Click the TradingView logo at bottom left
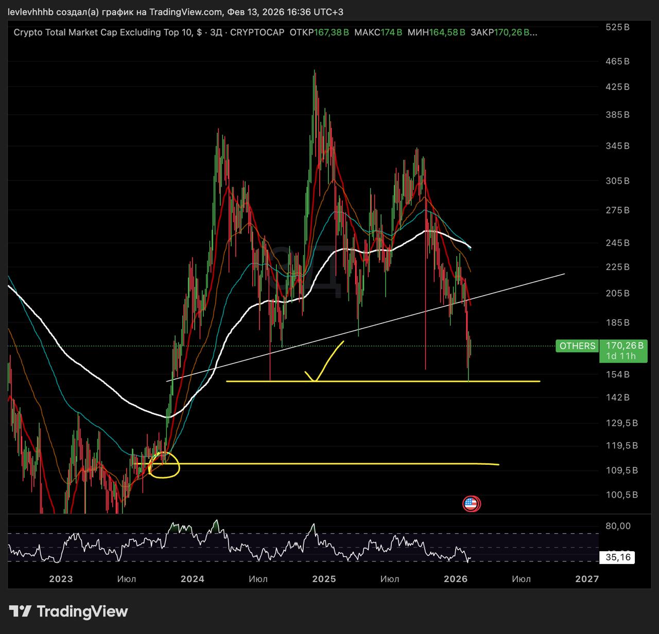This screenshot has height=634, width=659. click(x=68, y=611)
